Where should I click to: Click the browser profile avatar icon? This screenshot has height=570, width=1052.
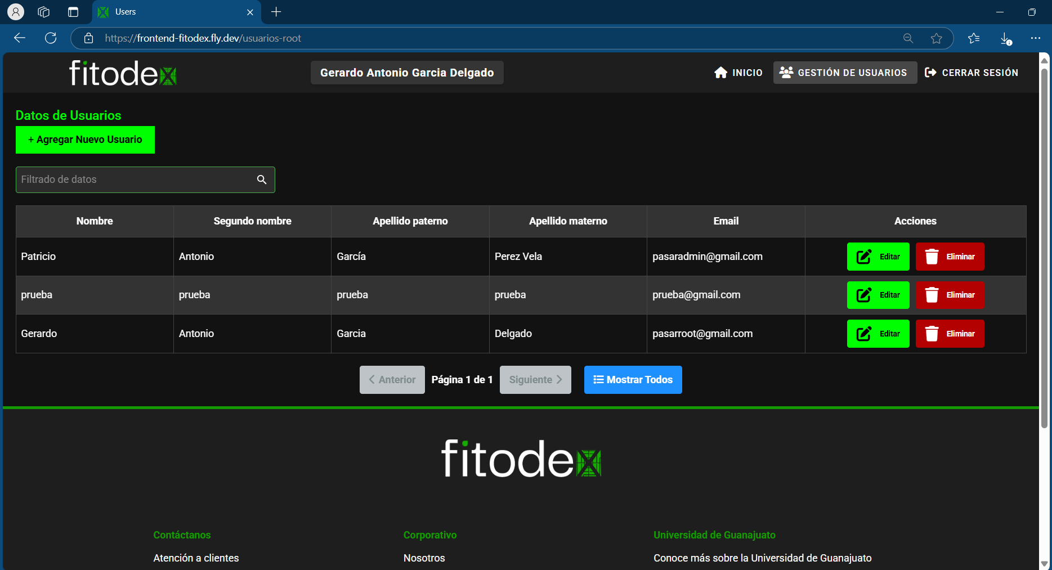(16, 12)
